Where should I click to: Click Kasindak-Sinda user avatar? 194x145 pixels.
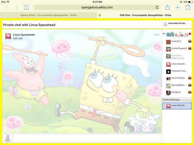tap(165, 24)
